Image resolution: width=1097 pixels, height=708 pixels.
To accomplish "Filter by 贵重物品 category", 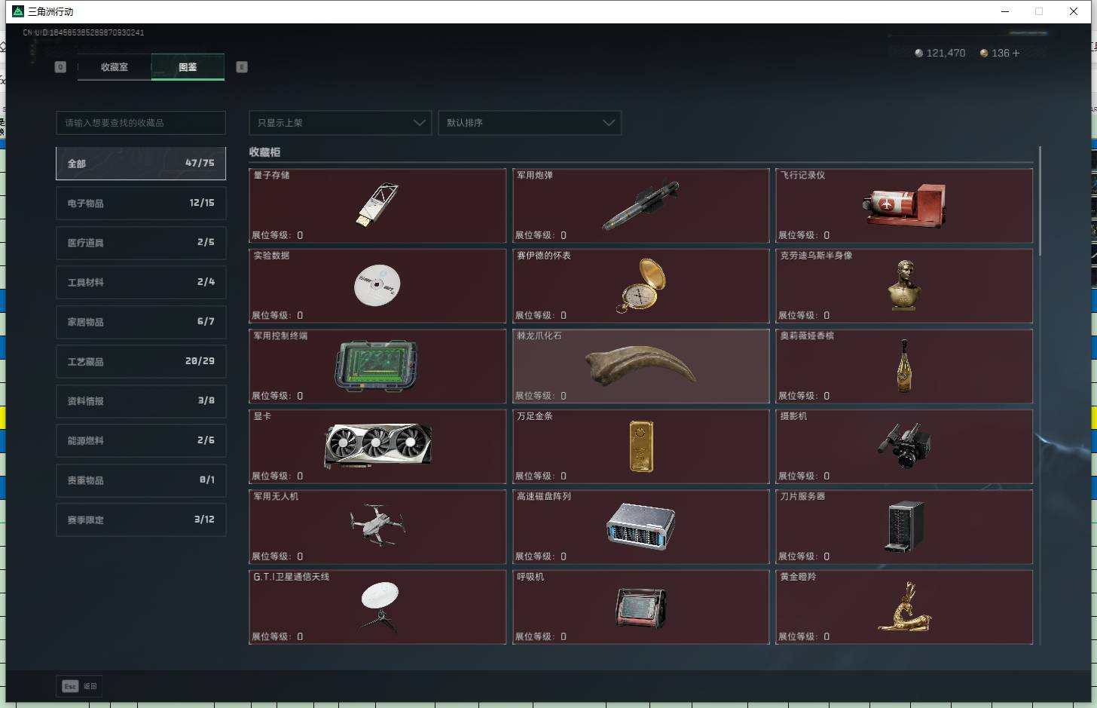I will [x=141, y=480].
